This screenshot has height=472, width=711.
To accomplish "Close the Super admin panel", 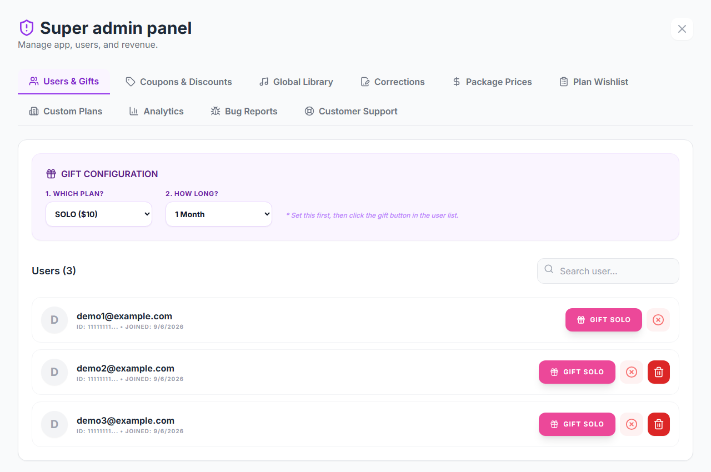I will 682,29.
